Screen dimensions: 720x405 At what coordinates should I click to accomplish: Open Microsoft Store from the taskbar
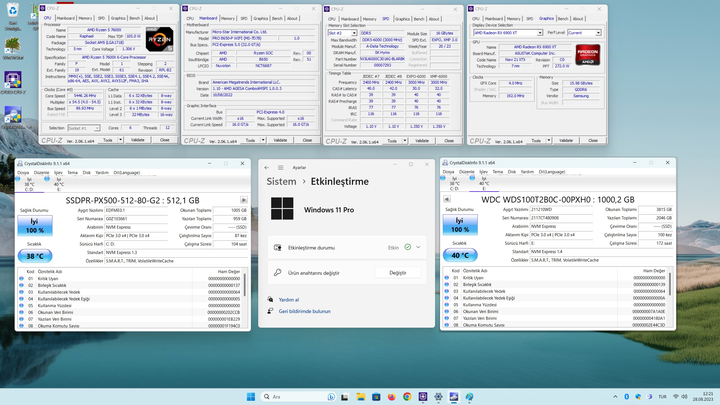pos(376,397)
